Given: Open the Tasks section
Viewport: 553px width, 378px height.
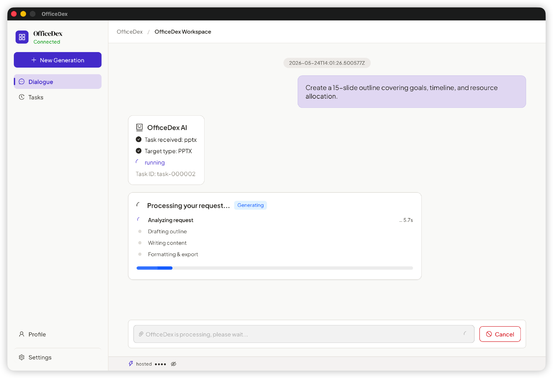Looking at the screenshot, I should point(58,97).
